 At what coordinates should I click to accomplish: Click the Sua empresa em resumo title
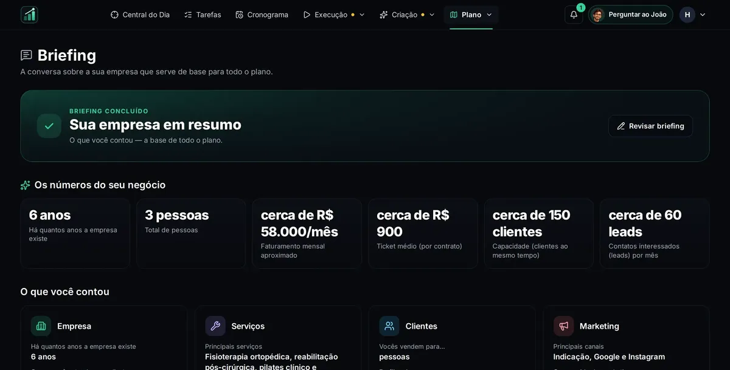[x=155, y=125]
